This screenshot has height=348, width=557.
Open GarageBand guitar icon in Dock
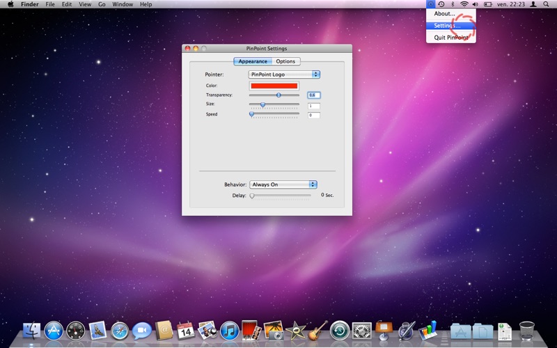tap(317, 331)
